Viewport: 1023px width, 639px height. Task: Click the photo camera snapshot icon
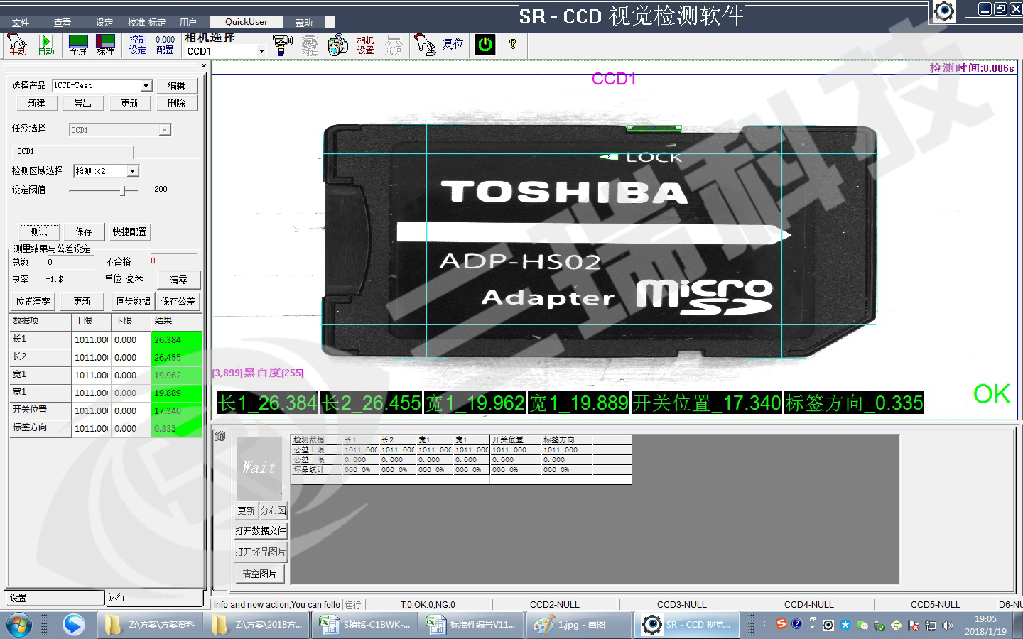point(337,45)
